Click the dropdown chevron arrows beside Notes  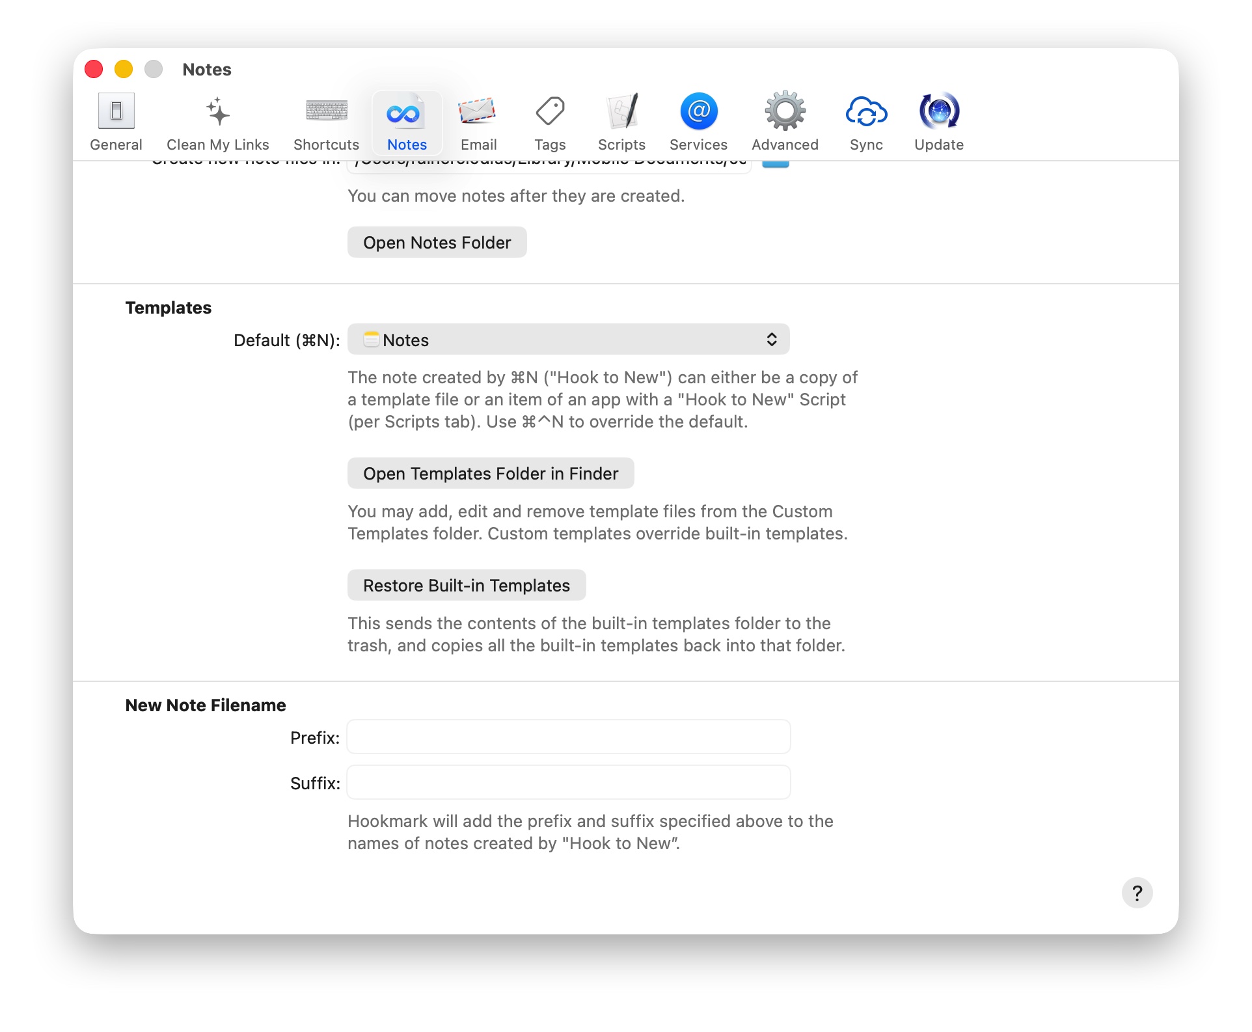[772, 340]
